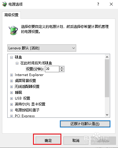Select the 高级设置 tab

11,15
